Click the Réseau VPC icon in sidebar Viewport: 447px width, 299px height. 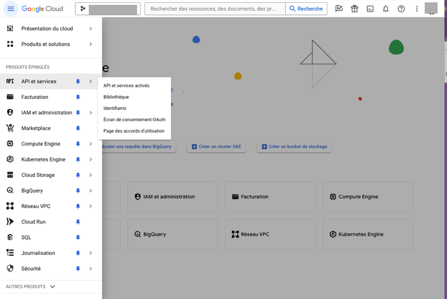(10, 206)
